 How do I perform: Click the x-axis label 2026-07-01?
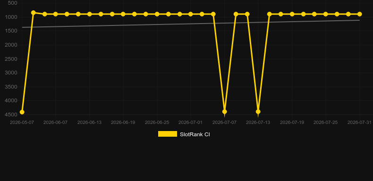click(191, 123)
